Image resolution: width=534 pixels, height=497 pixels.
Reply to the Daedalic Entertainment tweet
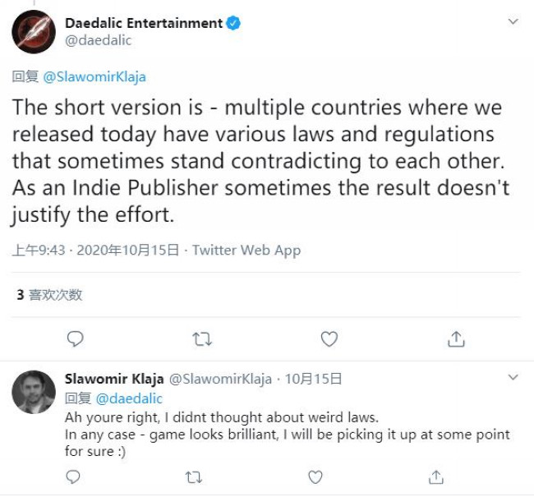click(x=75, y=338)
